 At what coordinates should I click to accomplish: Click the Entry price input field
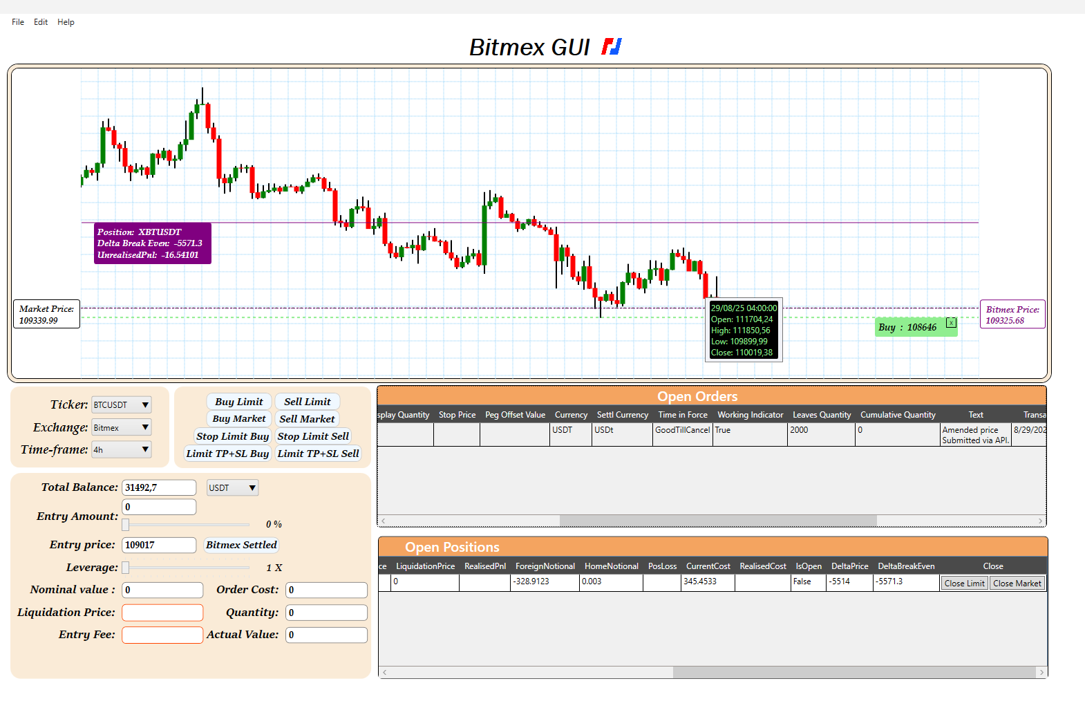pyautogui.click(x=159, y=545)
